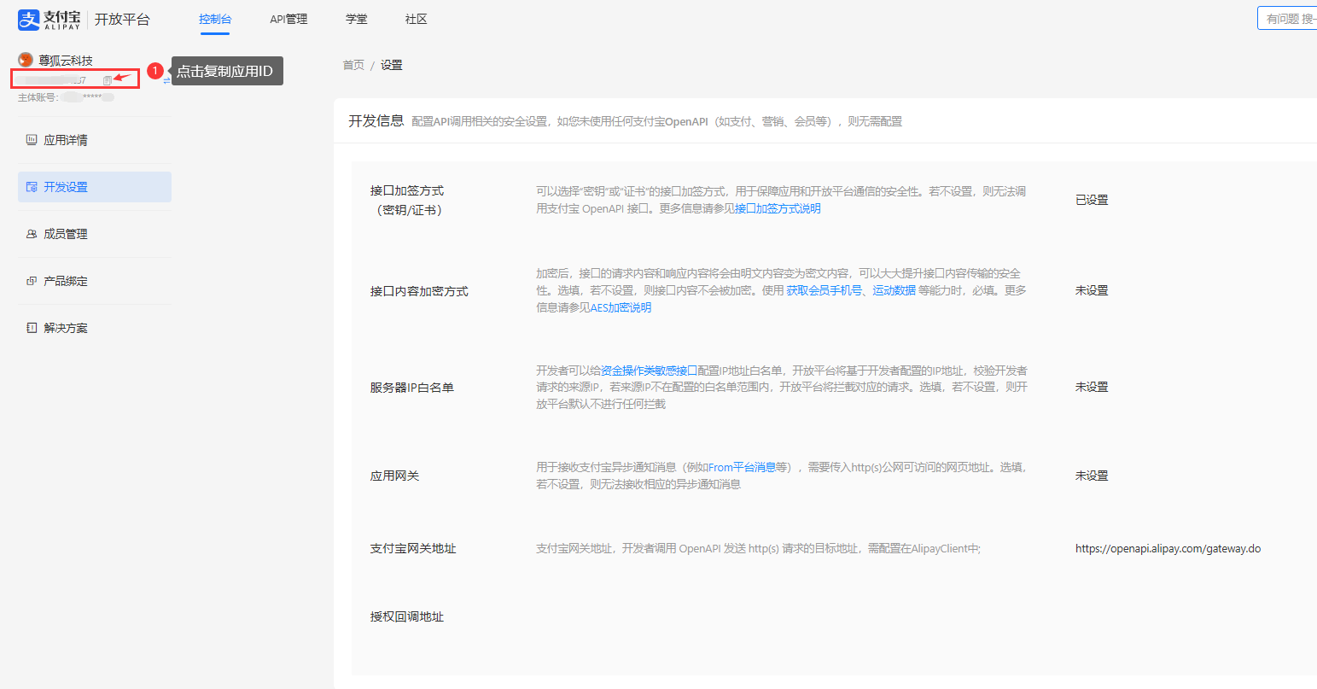Navigate to 首页 in the breadcrumb
Viewport: 1317px width, 689px height.
tap(353, 65)
